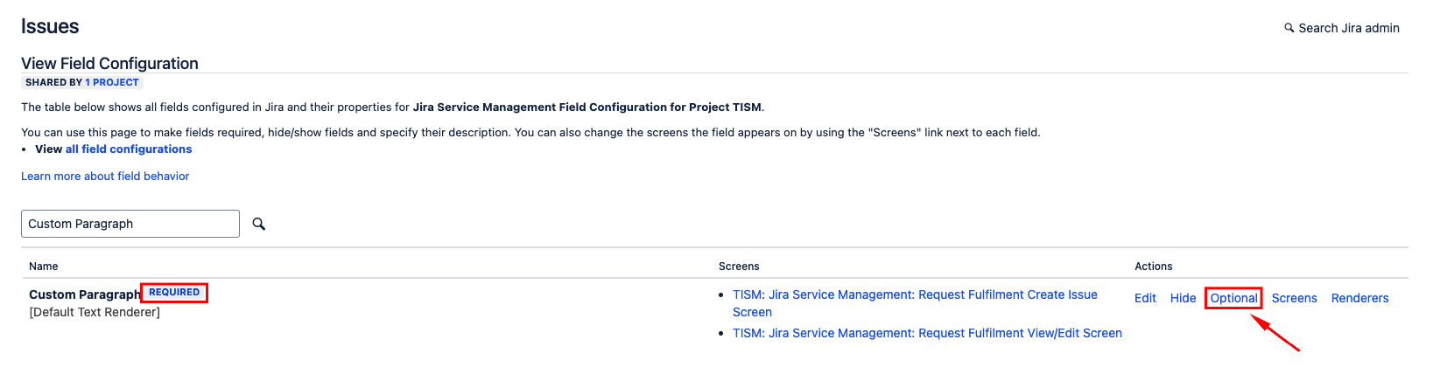Image resolution: width=1433 pixels, height=381 pixels.
Task: Open the shared by 1 PROJECT link
Action: point(111,82)
